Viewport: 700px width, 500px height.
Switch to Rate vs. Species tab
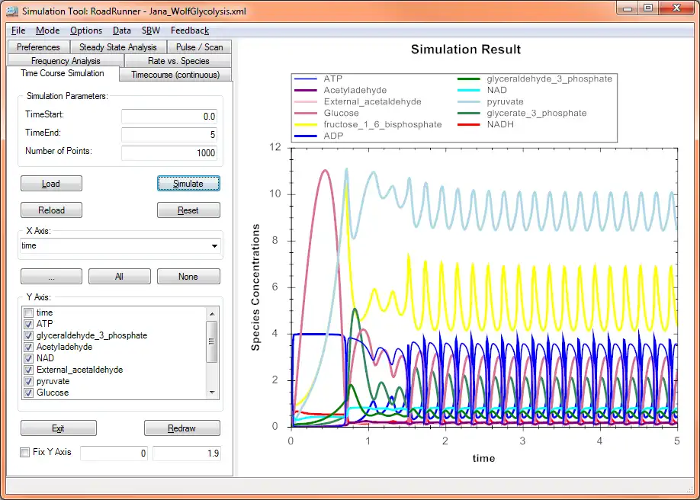tap(178, 60)
